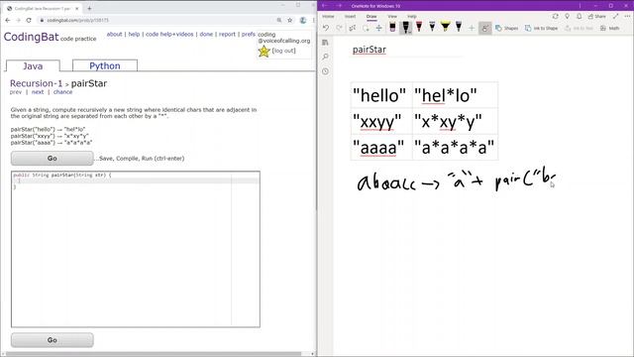This screenshot has height=357, width=634.
Task: Select the thin black pencil in OneNote
Action: [x=432, y=27]
